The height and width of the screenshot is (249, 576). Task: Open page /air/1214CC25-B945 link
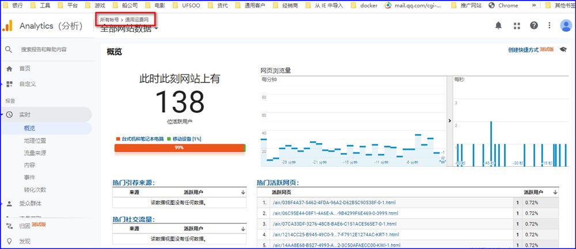336,234
